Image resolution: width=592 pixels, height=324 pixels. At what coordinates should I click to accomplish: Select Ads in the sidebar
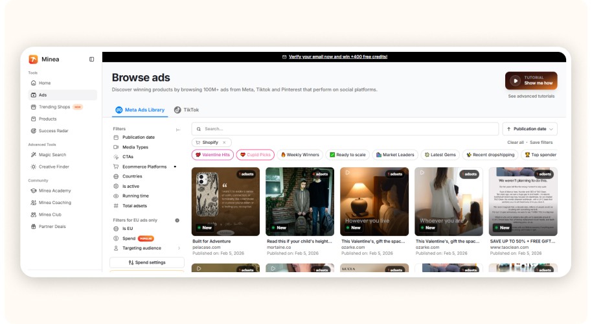click(x=62, y=95)
